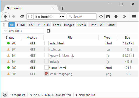Click the Finish: 586 ms status text

click(86, 95)
